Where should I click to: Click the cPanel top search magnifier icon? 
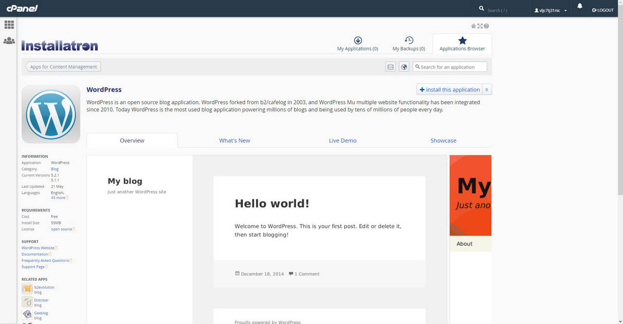click(x=481, y=9)
